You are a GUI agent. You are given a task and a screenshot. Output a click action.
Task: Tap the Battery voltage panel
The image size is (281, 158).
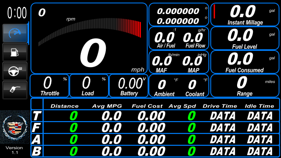pyautogui.click(x=129, y=86)
